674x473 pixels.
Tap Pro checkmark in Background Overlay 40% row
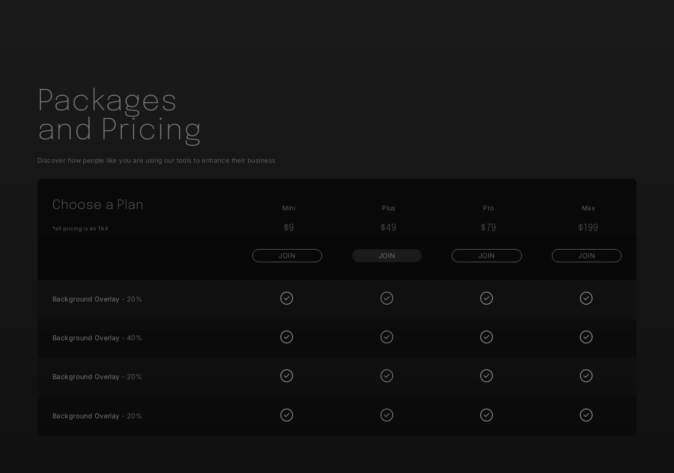pos(486,337)
